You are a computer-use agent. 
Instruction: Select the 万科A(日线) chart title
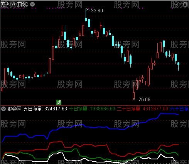pyautogui.click(x=15, y=5)
